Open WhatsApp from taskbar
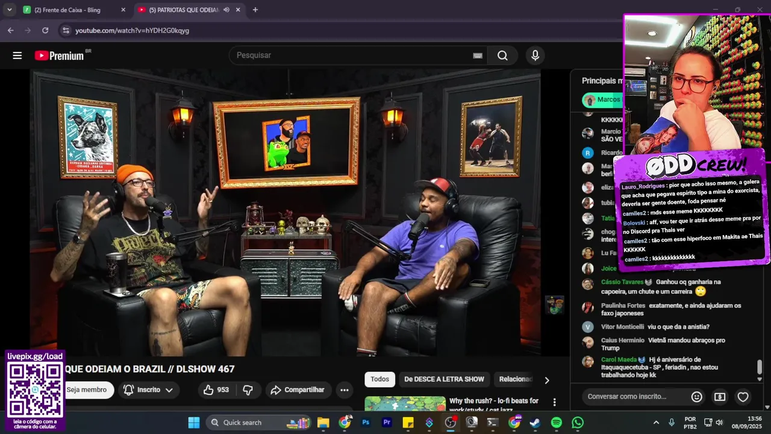Viewport: 771px width, 434px height. (x=578, y=423)
